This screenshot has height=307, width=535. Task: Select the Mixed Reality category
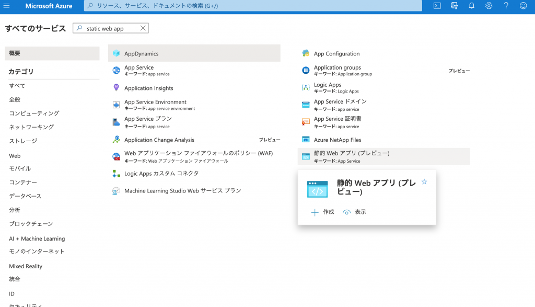tap(26, 266)
